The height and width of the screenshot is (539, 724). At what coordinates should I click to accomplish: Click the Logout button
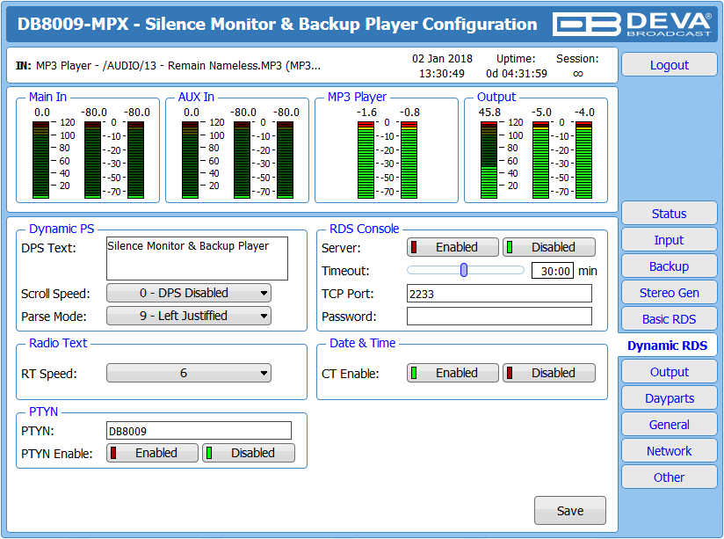pos(669,65)
